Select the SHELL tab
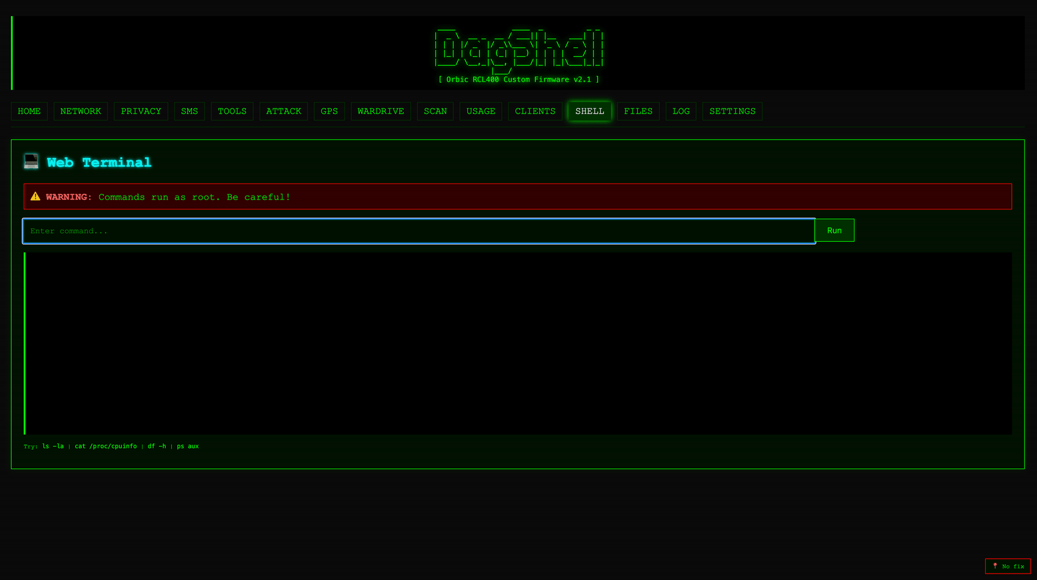Image resolution: width=1037 pixels, height=580 pixels. [590, 111]
